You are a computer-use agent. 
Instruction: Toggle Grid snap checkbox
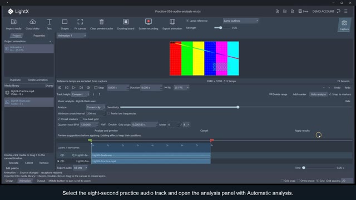tap(282, 181)
